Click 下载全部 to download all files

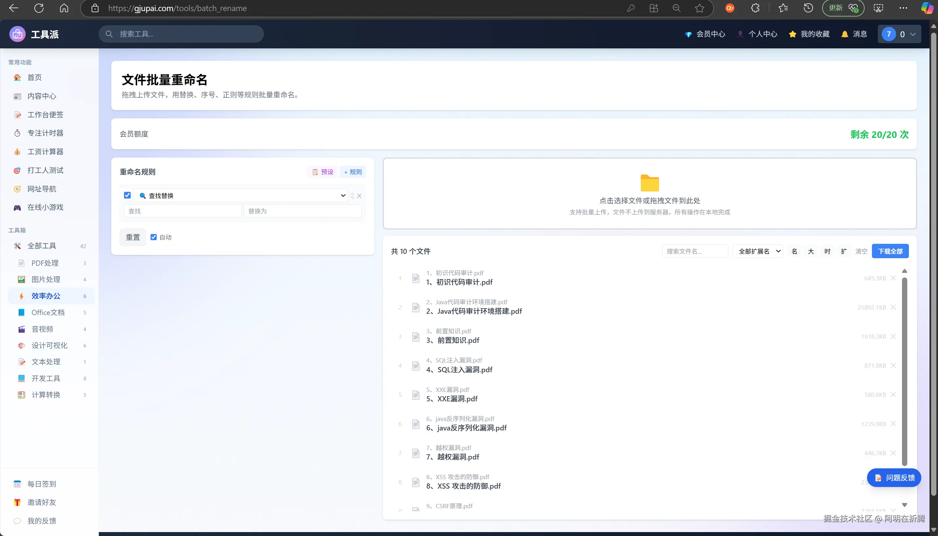click(x=890, y=251)
